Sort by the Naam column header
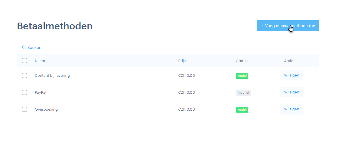The height and width of the screenshot is (151, 340). coord(40,61)
